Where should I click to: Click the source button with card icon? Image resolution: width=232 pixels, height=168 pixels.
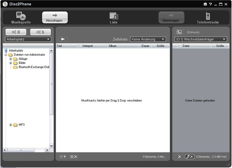point(16,32)
